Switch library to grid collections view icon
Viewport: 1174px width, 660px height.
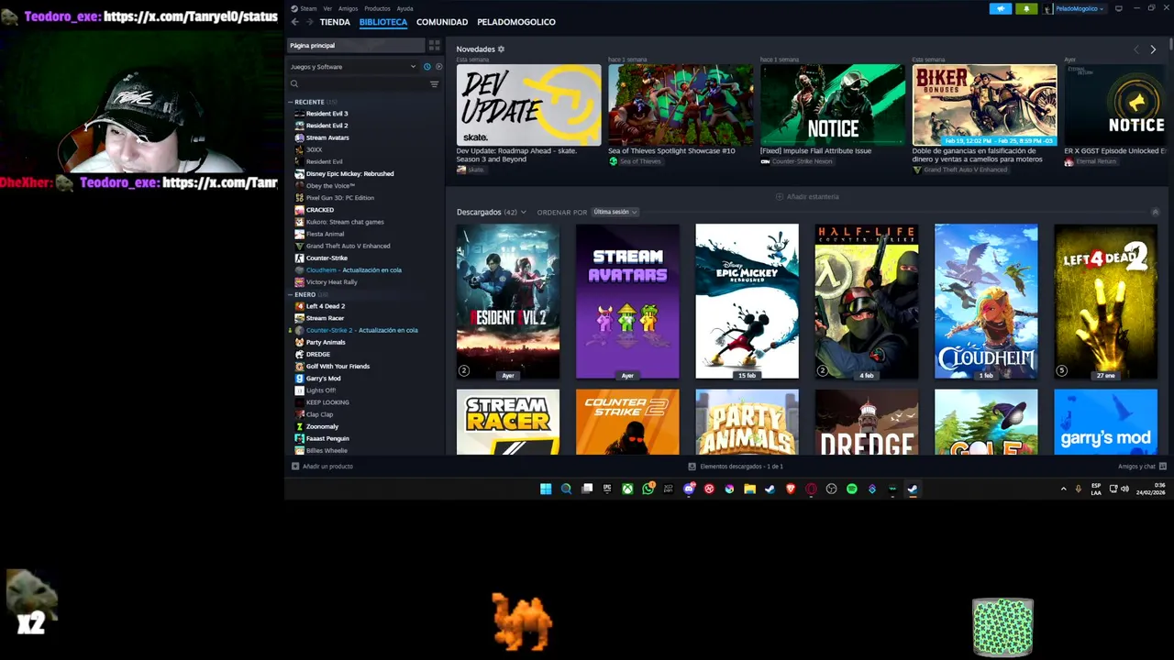pos(434,45)
